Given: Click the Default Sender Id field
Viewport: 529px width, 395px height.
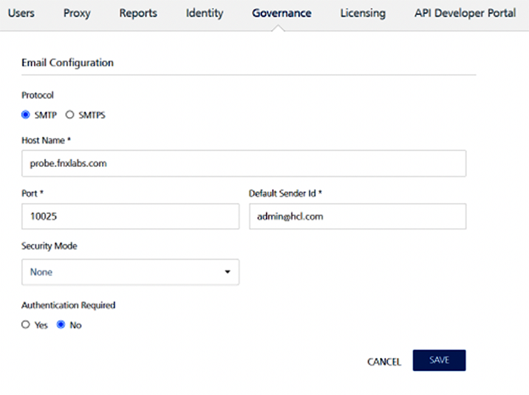Looking at the screenshot, I should 357,217.
